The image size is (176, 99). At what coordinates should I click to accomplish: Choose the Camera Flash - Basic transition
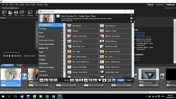click(115, 72)
